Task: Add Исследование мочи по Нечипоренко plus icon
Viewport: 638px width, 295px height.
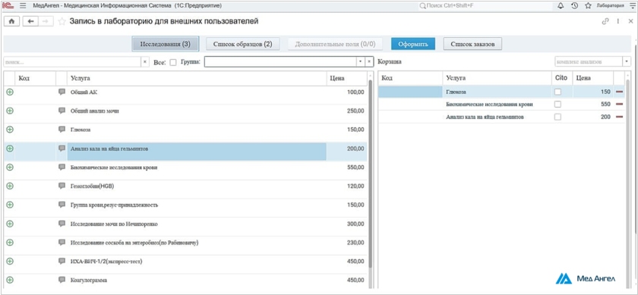Action: click(10, 224)
